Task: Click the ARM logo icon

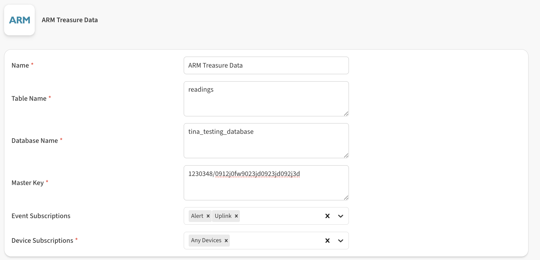Action: [19, 20]
